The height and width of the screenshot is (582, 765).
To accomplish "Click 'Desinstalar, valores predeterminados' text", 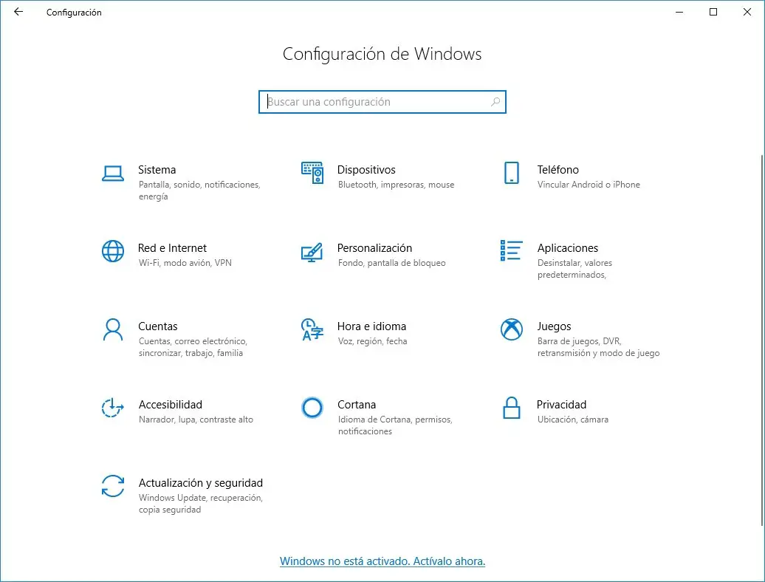I will tap(574, 269).
